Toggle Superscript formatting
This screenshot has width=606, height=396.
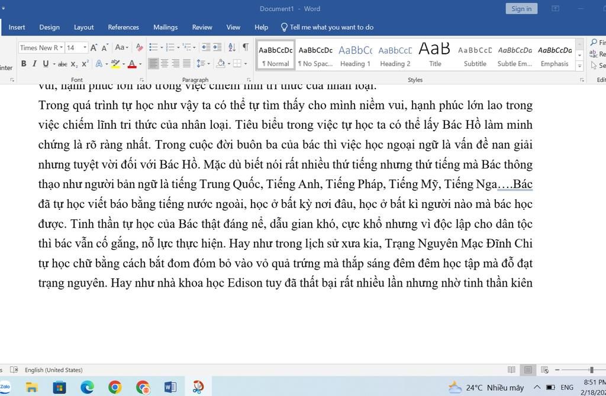tap(85, 64)
